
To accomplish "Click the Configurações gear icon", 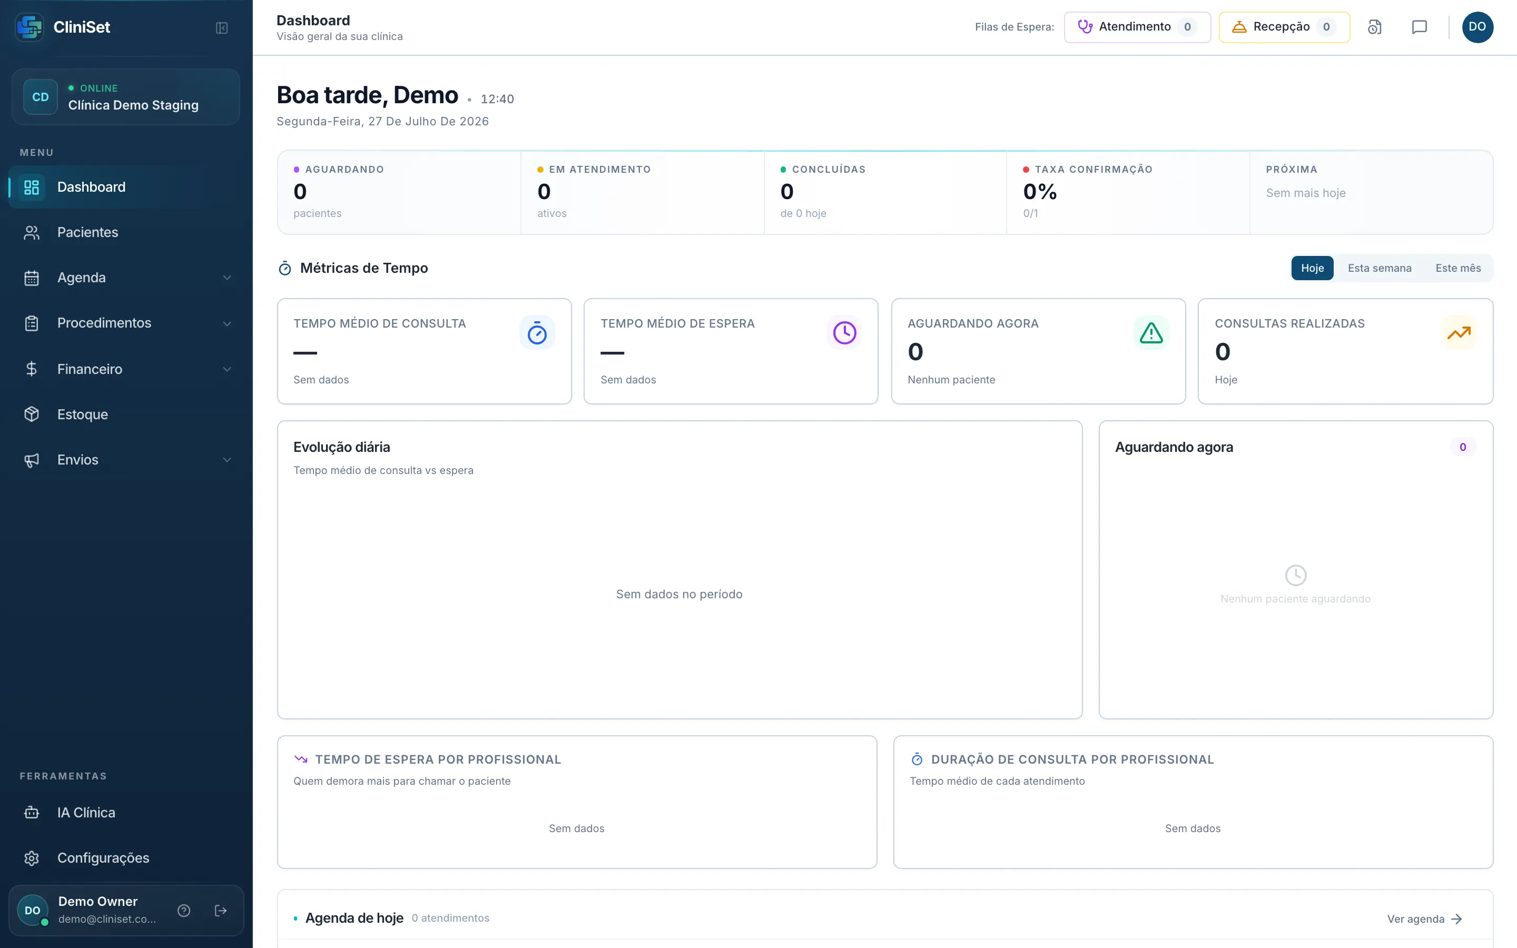I will [32, 858].
